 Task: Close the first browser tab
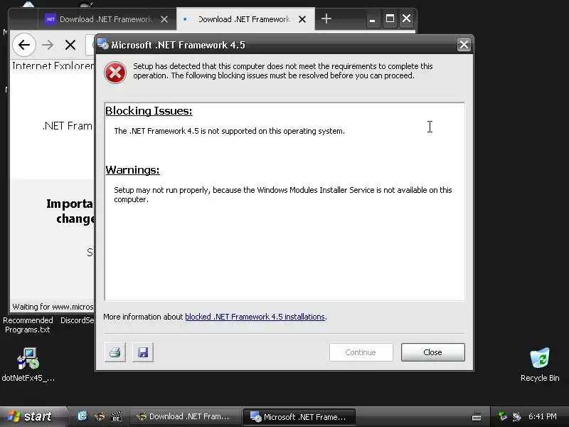click(164, 19)
